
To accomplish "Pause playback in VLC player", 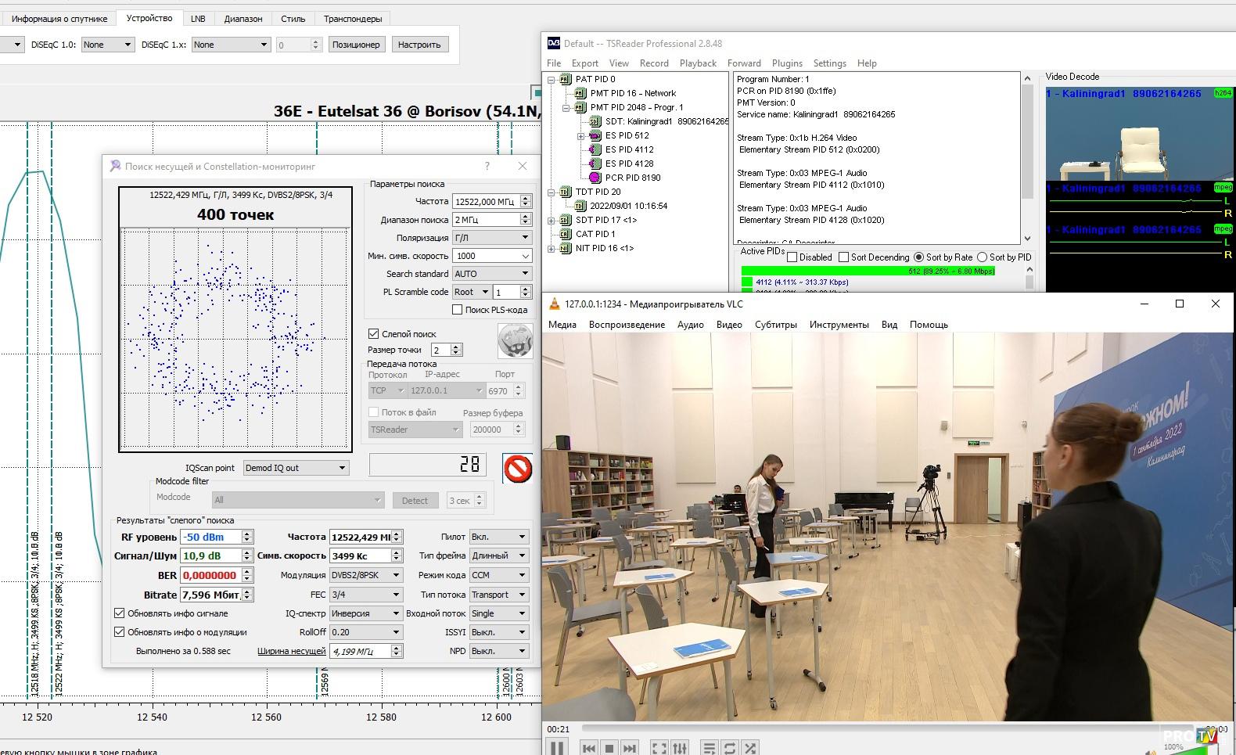I will (556, 748).
